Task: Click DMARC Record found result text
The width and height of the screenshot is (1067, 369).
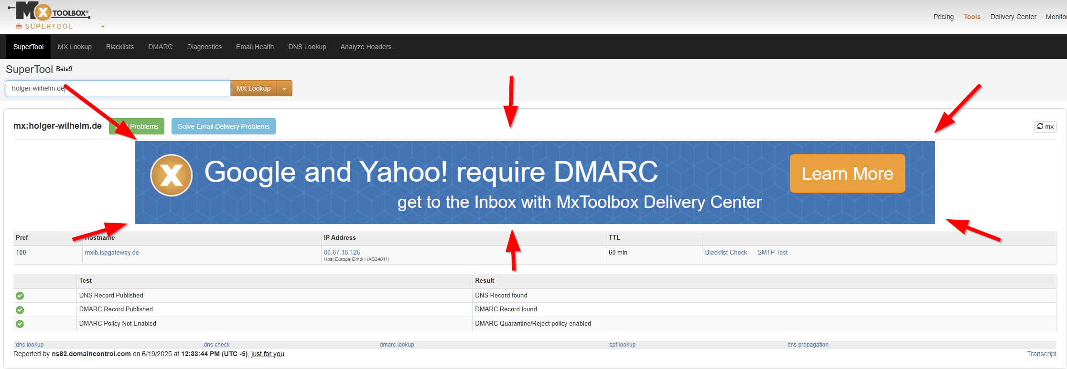Action: coord(506,309)
